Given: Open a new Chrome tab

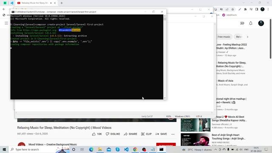Looking at the screenshot, I should 61,3.
